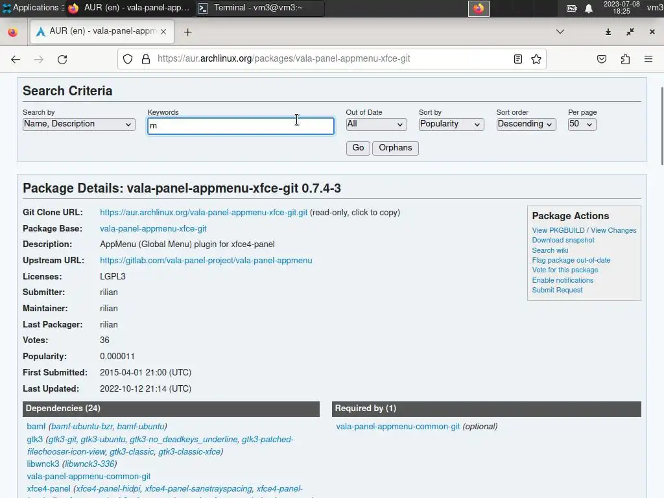Click the Firefox workspace switcher thumbnail
The width and height of the screenshot is (664, 498).
479,8
